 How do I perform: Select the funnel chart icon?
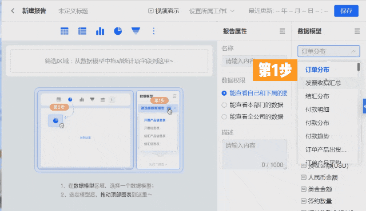pos(136,31)
